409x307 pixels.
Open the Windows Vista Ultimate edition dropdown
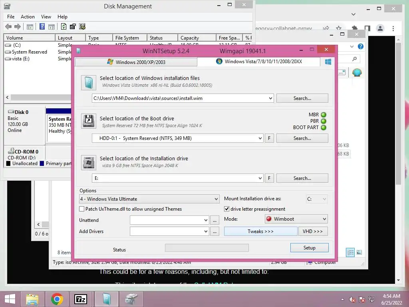[216, 199]
